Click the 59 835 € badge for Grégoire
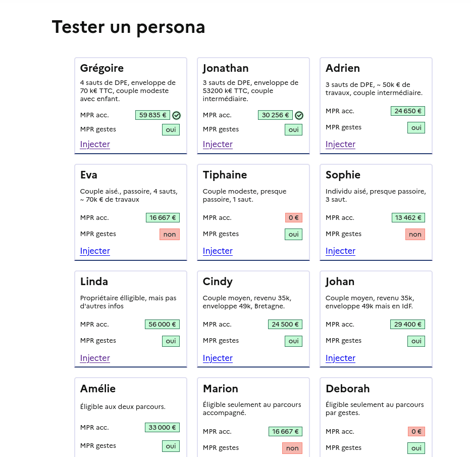Viewport: 471px width, 457px height. pyautogui.click(x=152, y=115)
